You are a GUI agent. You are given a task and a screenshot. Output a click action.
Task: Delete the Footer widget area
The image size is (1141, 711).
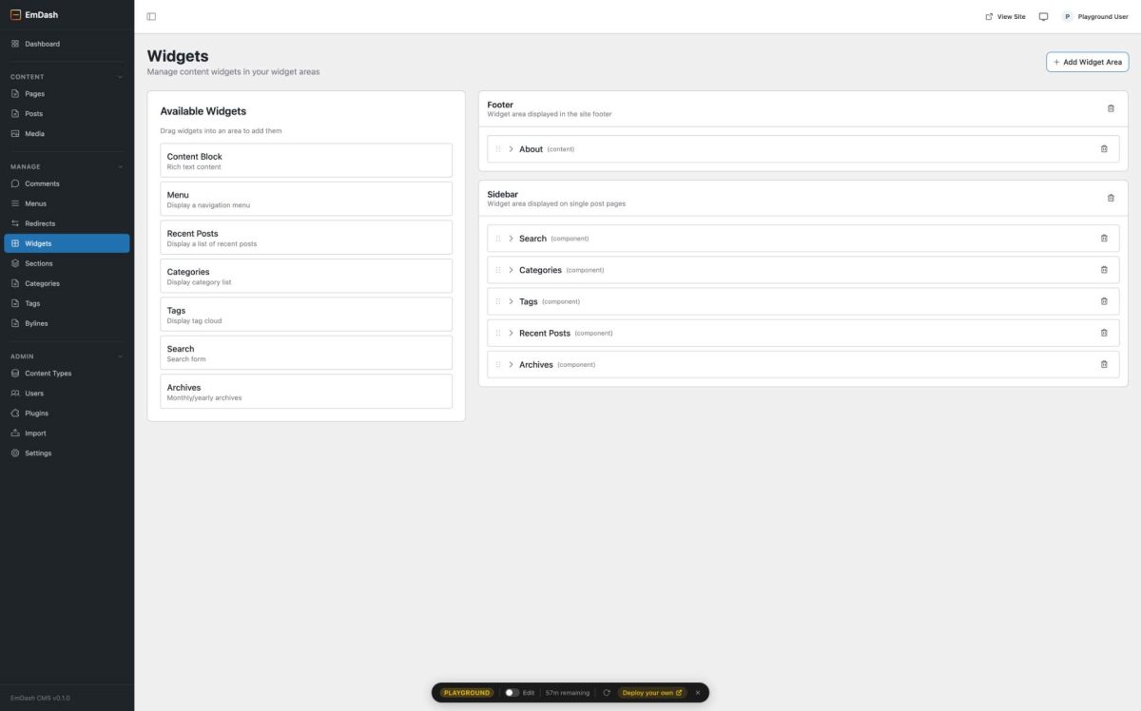tap(1111, 108)
